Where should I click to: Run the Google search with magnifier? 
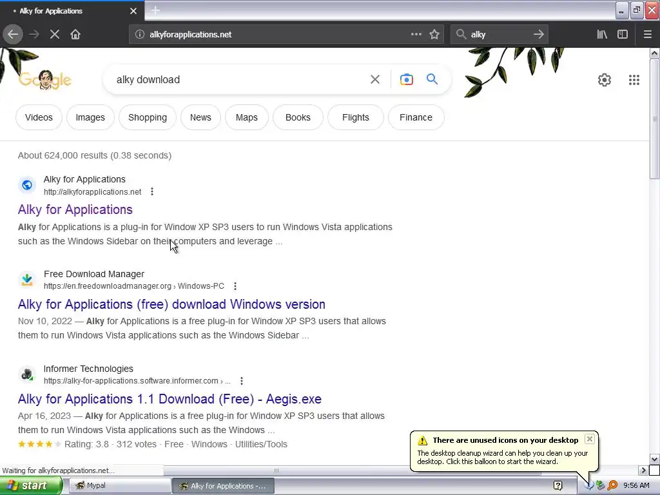click(432, 79)
